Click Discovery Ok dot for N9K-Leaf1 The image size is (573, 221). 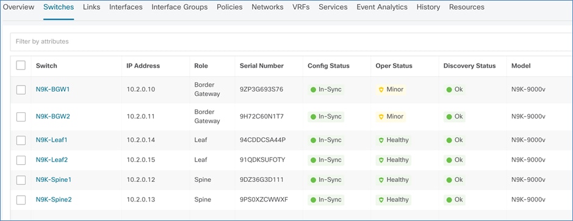[449, 140]
